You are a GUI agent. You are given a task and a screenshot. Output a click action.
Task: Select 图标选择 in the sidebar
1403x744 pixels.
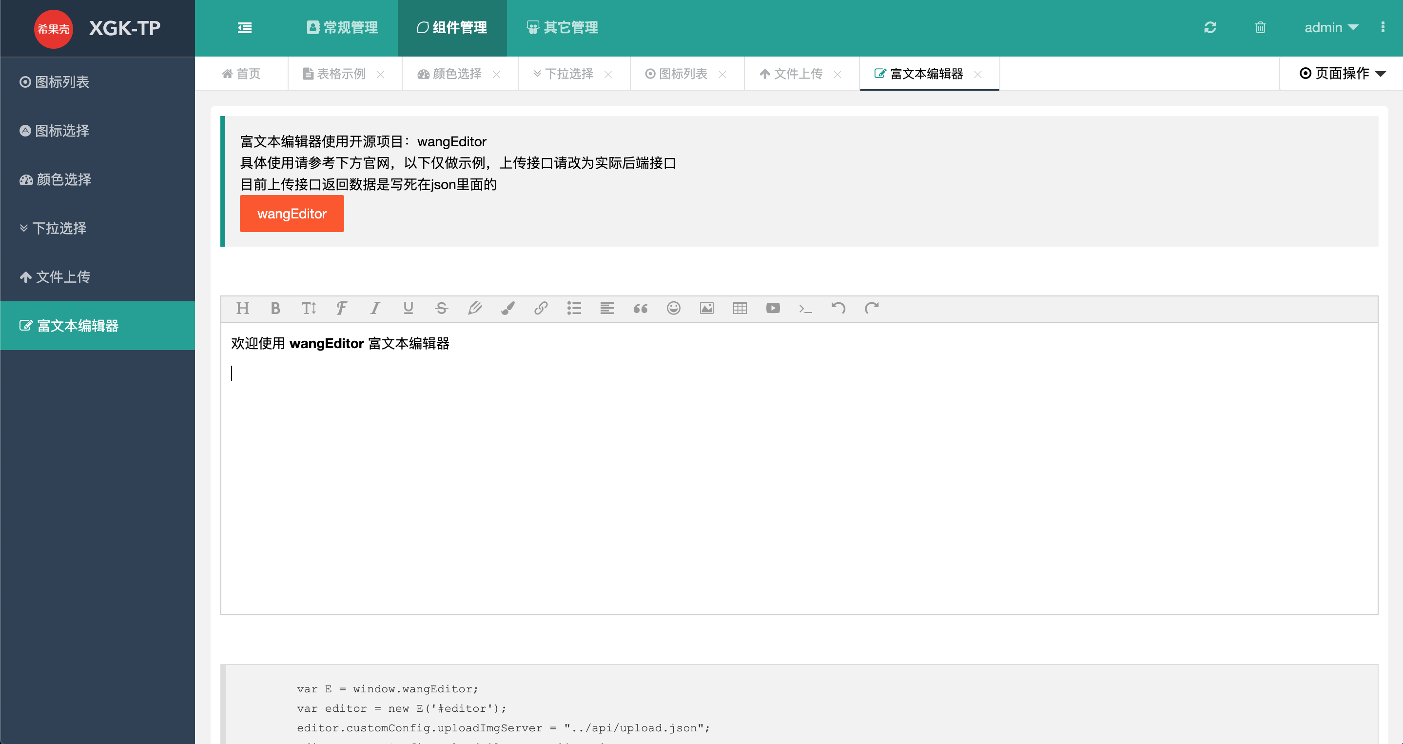(61, 131)
